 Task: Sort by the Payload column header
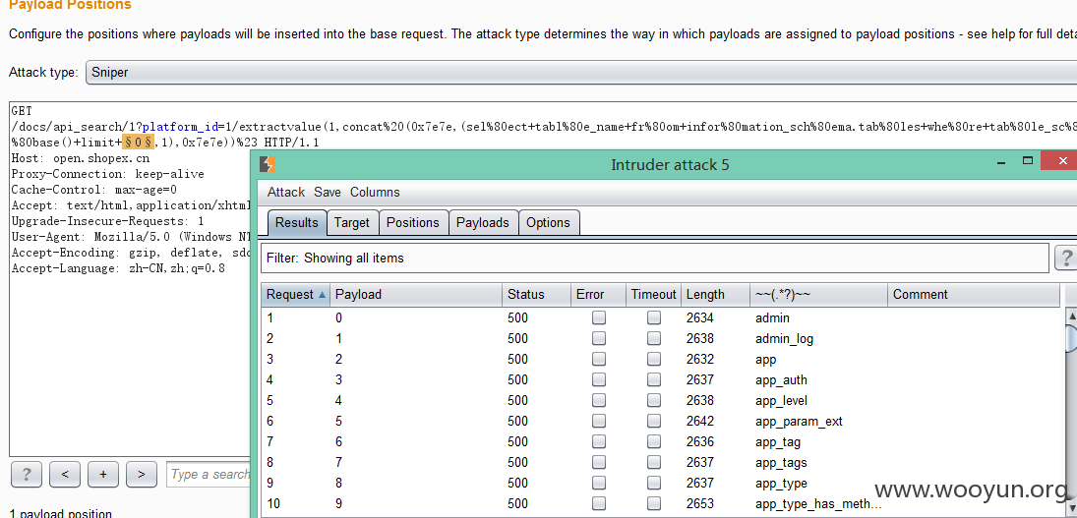[x=415, y=294]
